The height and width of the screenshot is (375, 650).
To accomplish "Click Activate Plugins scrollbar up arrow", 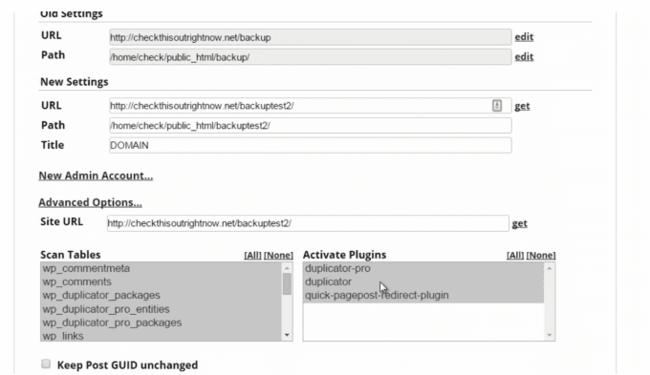I will tap(550, 268).
